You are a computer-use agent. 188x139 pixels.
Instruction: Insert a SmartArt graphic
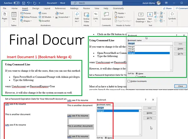(44, 21)
